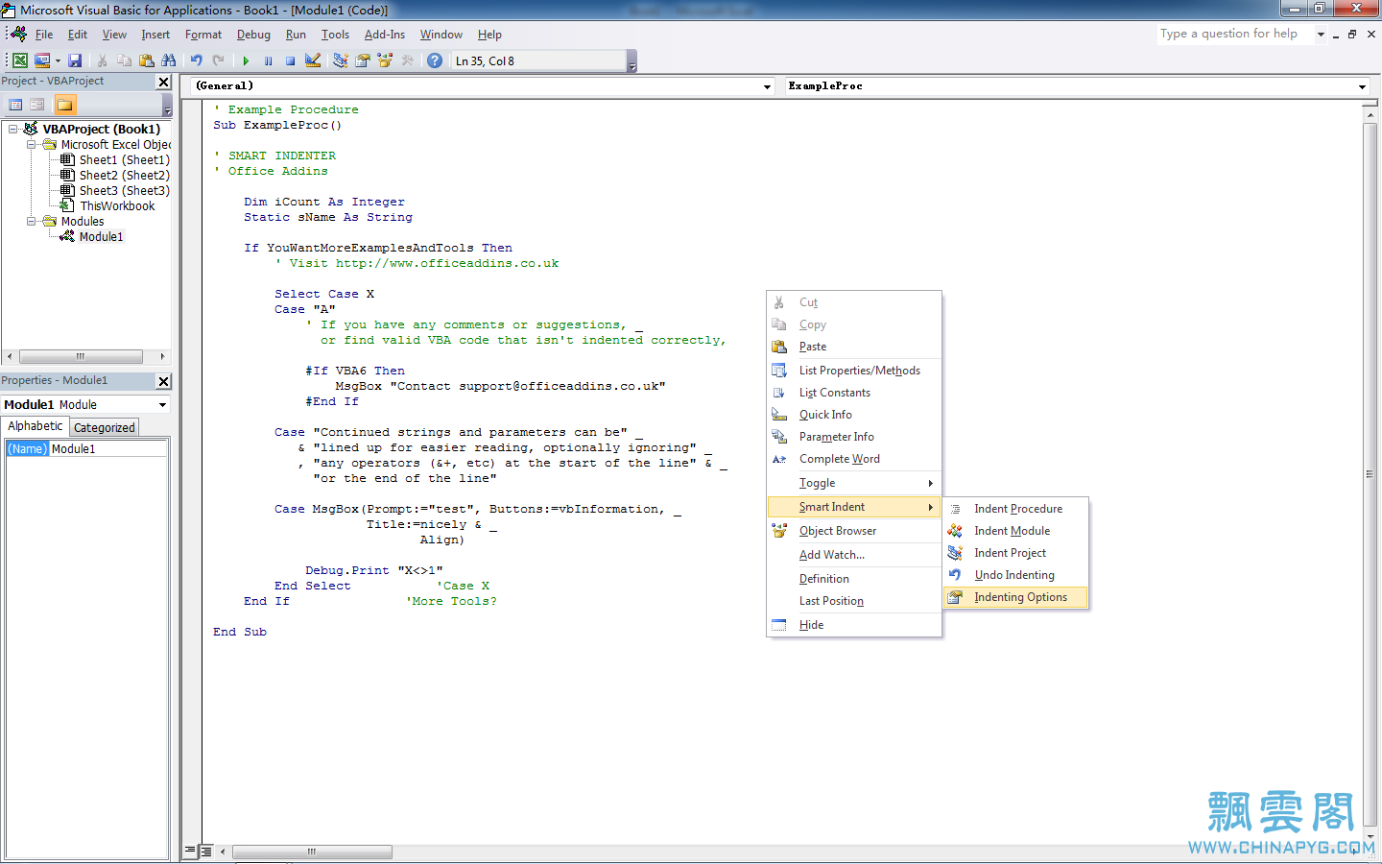This screenshot has width=1382, height=864.
Task: Click the Reset stop icon
Action: point(290,60)
